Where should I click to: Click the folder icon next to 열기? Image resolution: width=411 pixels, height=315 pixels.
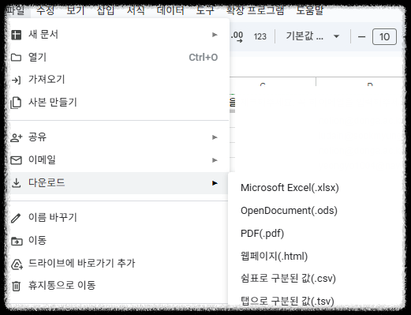pos(16,58)
